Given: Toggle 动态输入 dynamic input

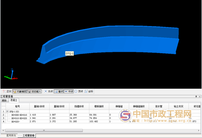Looking at the screenshot, I should (35, 92).
